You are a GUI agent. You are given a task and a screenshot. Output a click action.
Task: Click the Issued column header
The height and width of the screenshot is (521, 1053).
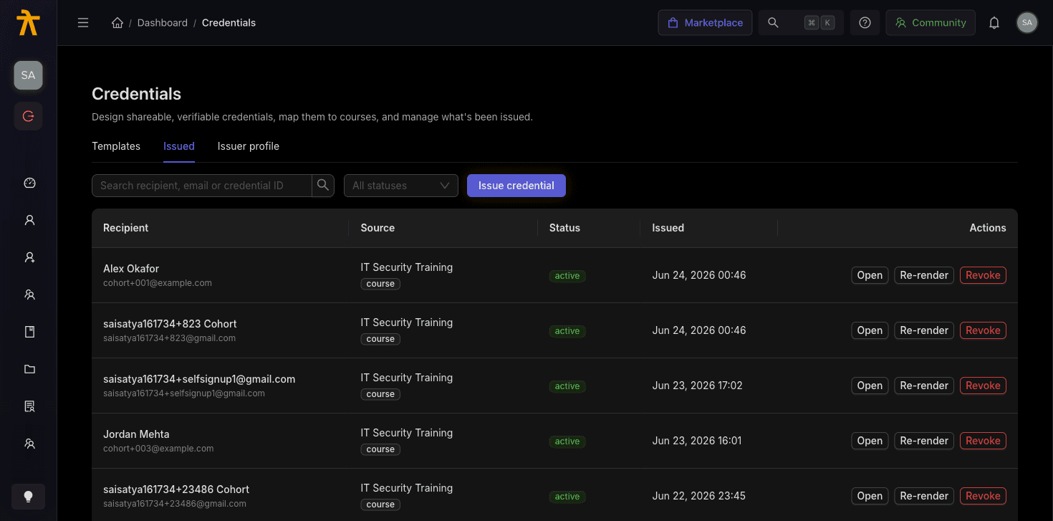tap(668, 228)
